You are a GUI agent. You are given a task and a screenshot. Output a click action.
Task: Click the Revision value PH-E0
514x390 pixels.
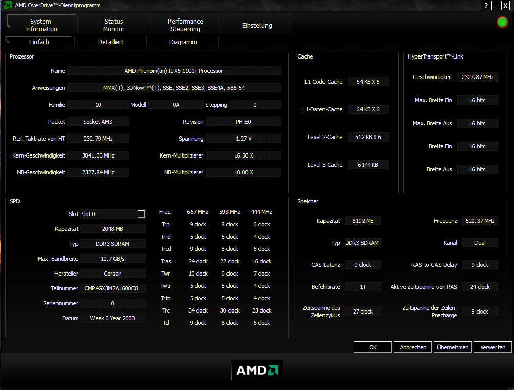coord(243,122)
